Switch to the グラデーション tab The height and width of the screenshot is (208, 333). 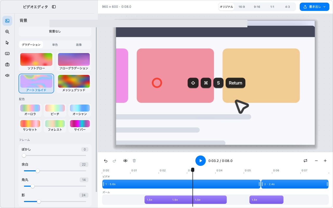[x=31, y=45]
